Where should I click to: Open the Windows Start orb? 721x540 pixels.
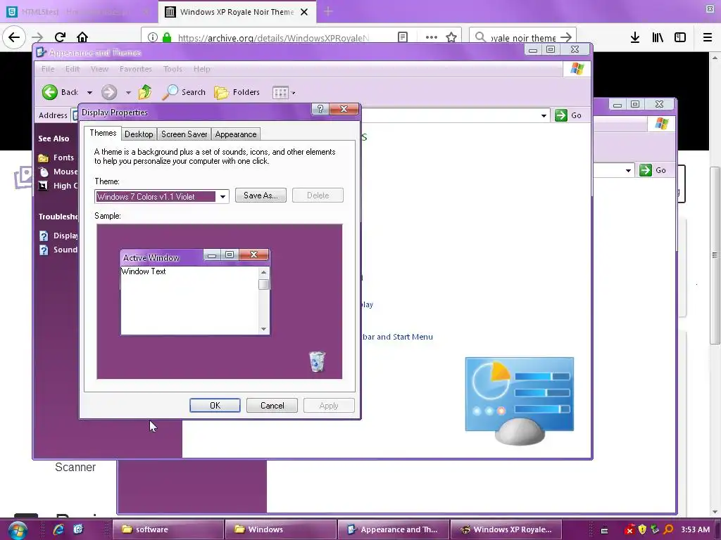coord(18,530)
